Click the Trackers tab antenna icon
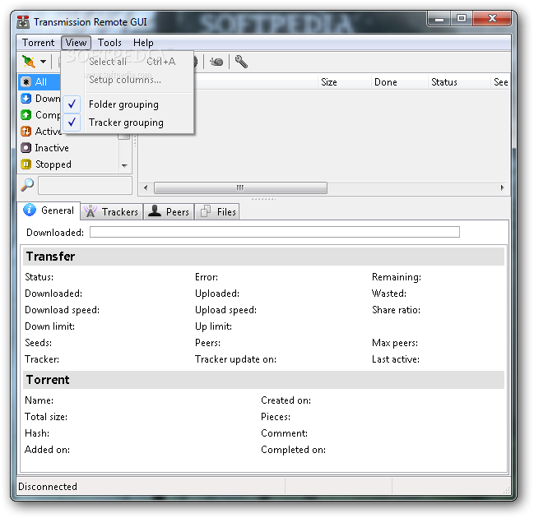 (x=91, y=211)
